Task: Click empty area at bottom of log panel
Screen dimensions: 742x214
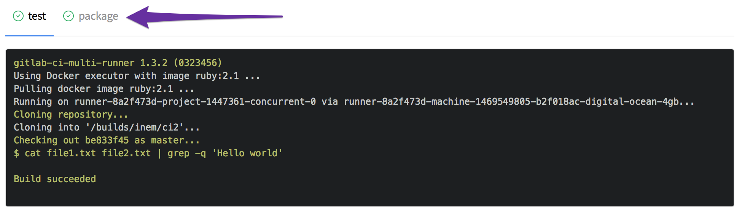Action: [x=369, y=195]
